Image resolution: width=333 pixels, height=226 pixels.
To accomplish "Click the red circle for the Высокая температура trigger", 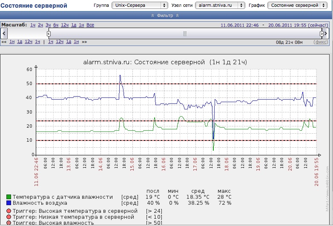I will [9, 211].
